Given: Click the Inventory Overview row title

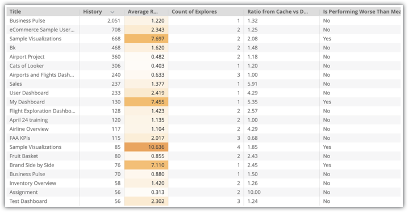Looking at the screenshot, I should tap(33, 183).
